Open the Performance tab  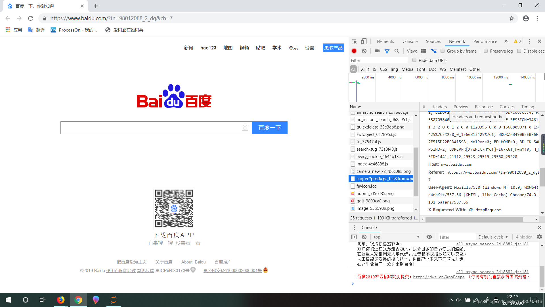coord(485,42)
